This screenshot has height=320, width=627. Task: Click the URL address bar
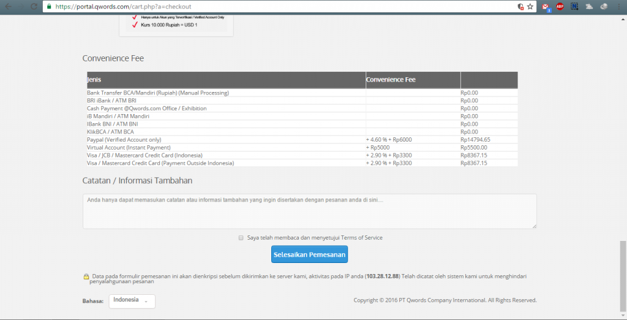point(276,7)
